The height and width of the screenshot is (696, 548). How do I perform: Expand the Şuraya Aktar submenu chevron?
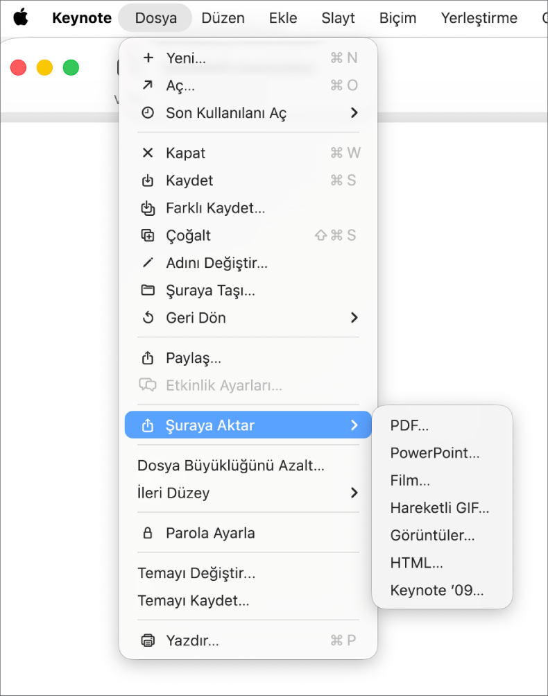(354, 425)
